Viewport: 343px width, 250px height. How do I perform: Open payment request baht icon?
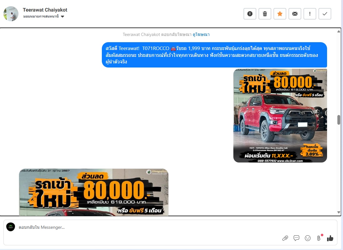pos(319,238)
